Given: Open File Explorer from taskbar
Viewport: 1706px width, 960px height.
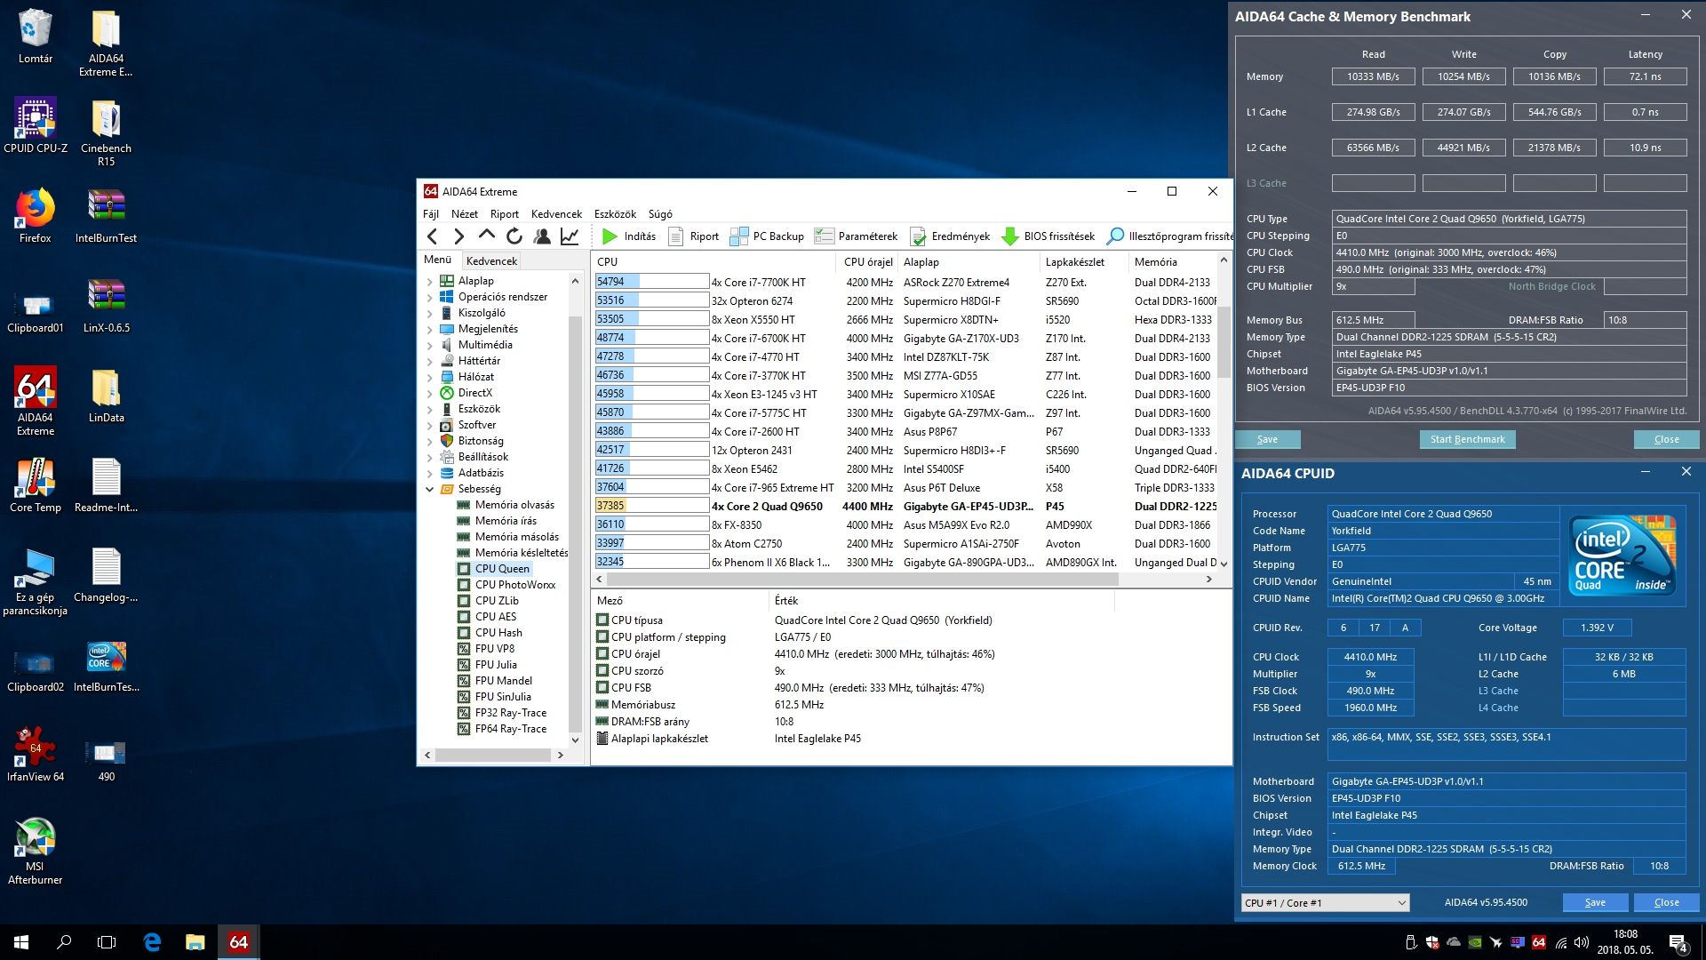Looking at the screenshot, I should coord(195,942).
